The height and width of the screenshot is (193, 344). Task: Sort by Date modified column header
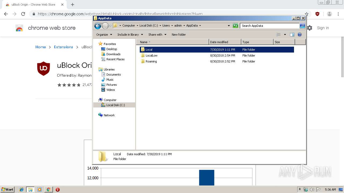click(x=225, y=42)
